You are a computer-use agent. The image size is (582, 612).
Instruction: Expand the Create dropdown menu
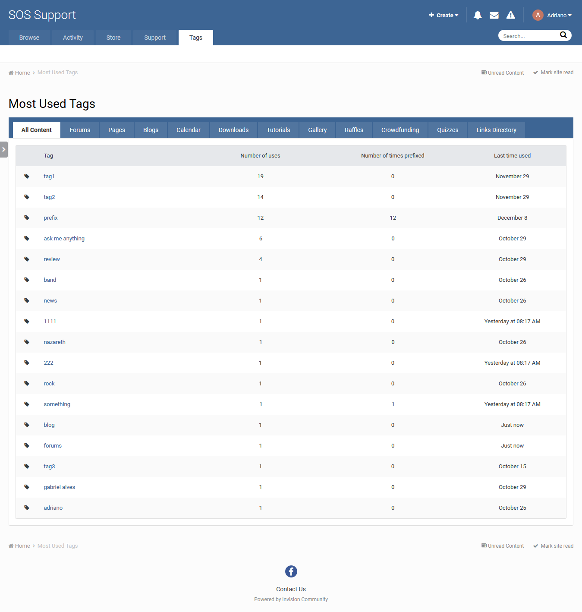pos(444,15)
